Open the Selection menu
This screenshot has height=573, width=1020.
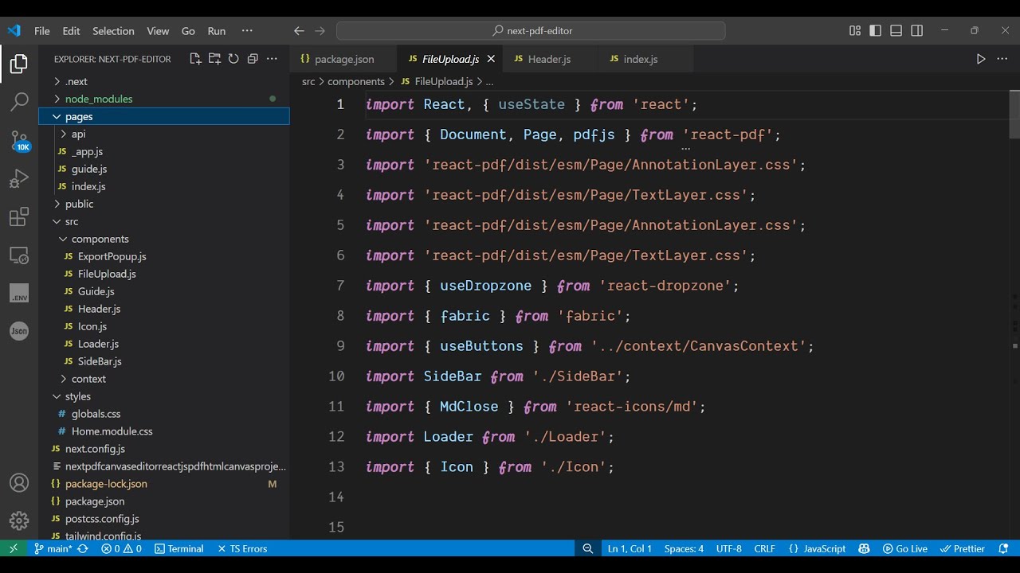click(x=113, y=31)
